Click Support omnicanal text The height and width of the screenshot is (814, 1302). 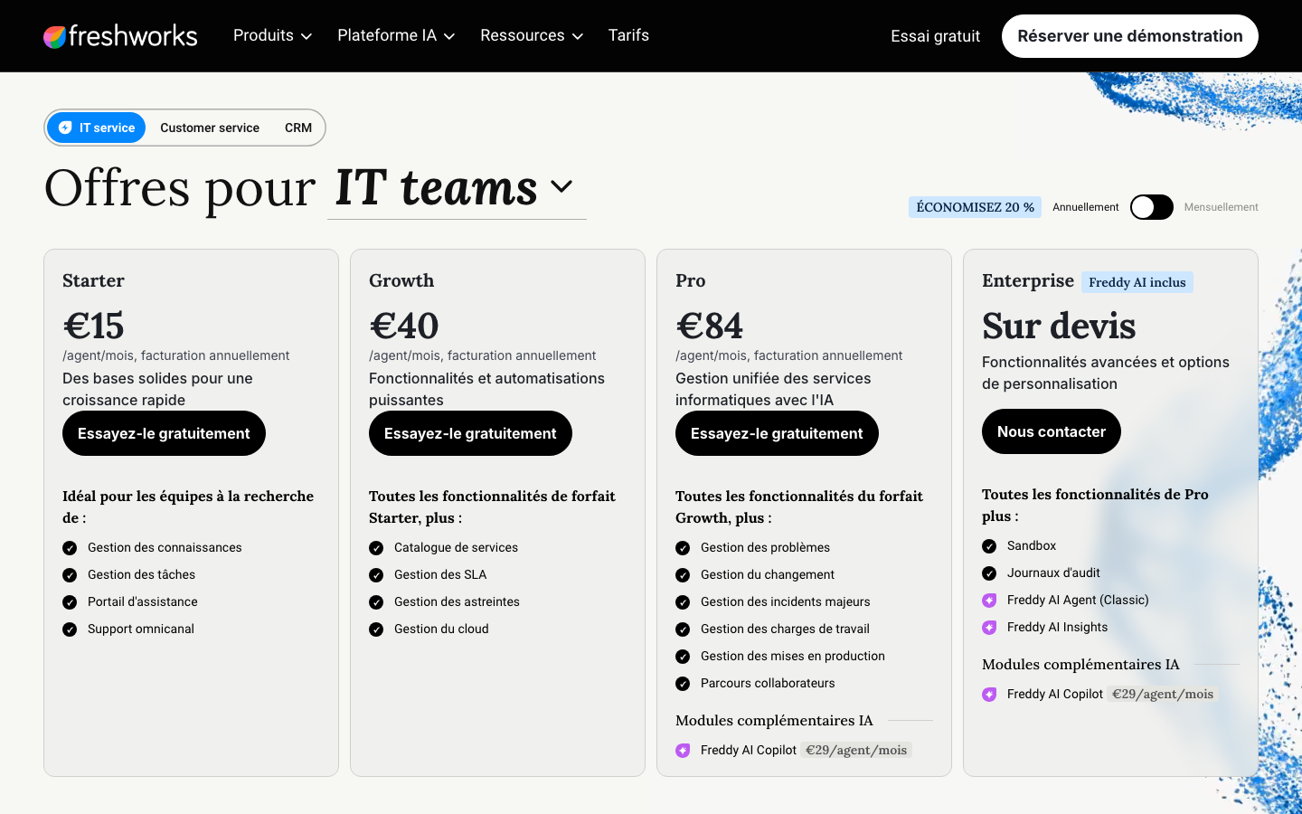[x=140, y=629]
